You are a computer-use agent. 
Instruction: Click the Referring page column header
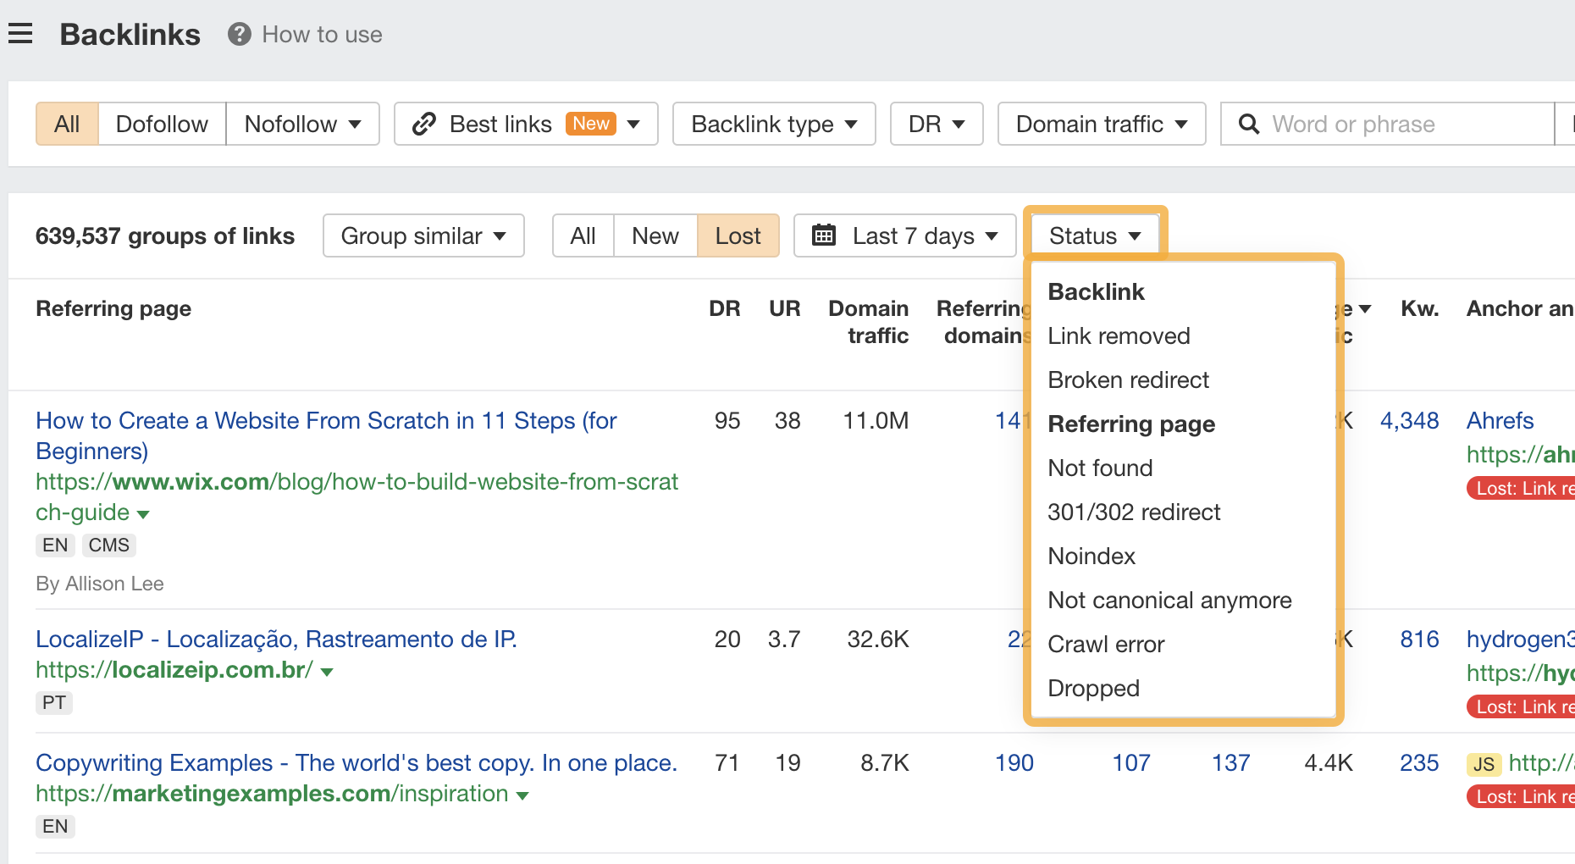click(x=113, y=308)
